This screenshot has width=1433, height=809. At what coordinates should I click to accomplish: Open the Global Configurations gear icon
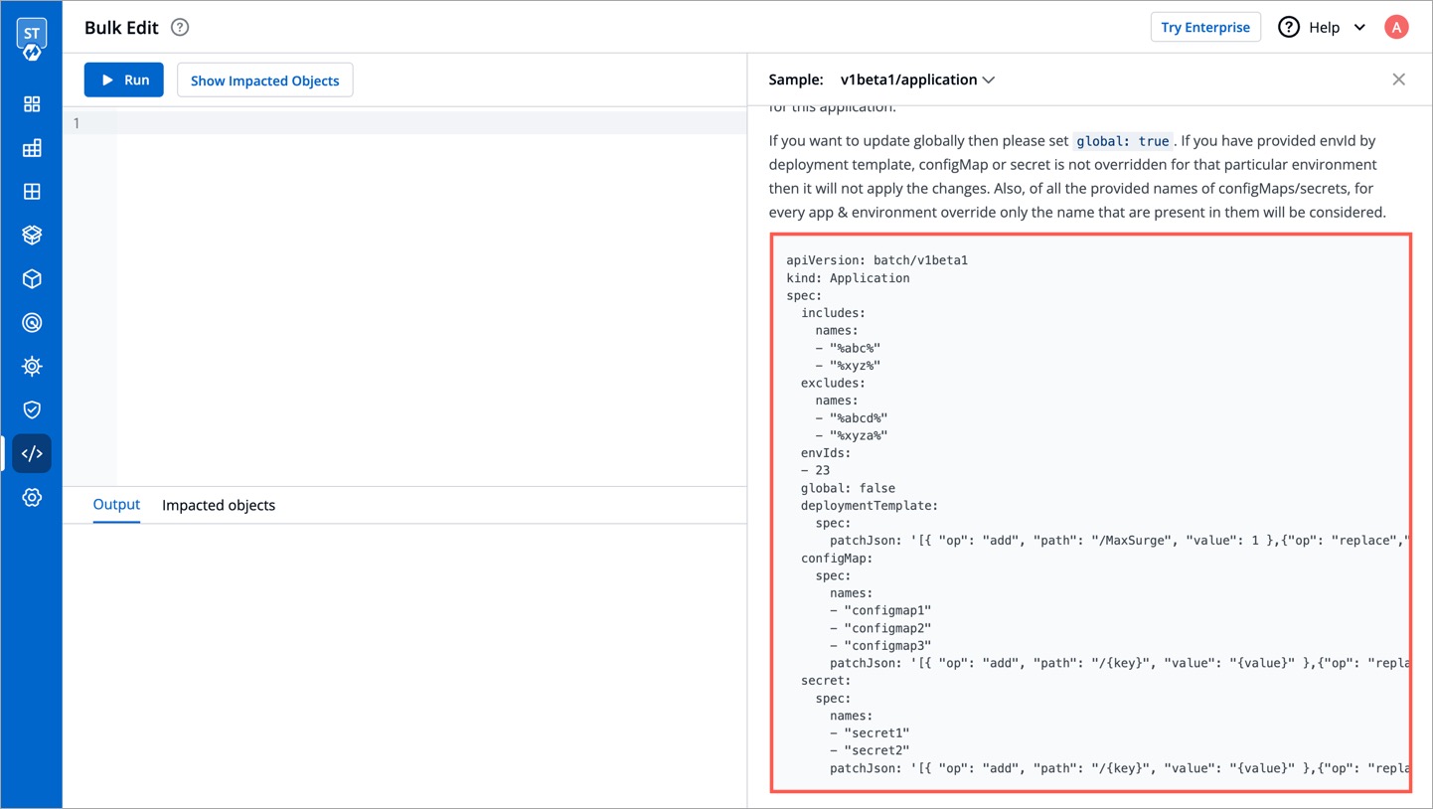[32, 497]
